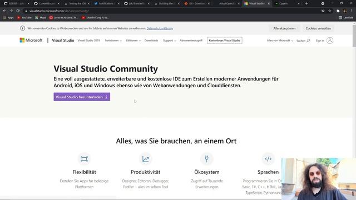
Task: Click the Ökosystem plug icon
Action: pos(206,159)
